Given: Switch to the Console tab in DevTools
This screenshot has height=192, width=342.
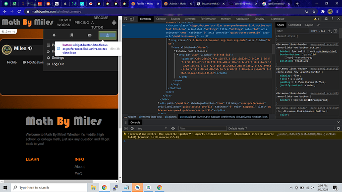Looking at the screenshot, I should coord(161,19).
